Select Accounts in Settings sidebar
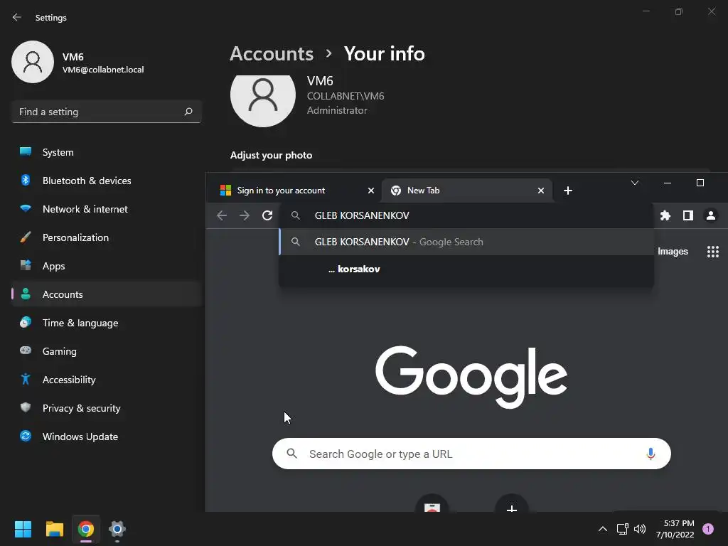Screen dimensions: 728x546 coord(107,294)
